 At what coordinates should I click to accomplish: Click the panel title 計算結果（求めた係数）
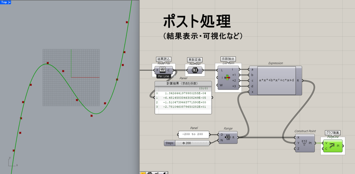coord(183,83)
